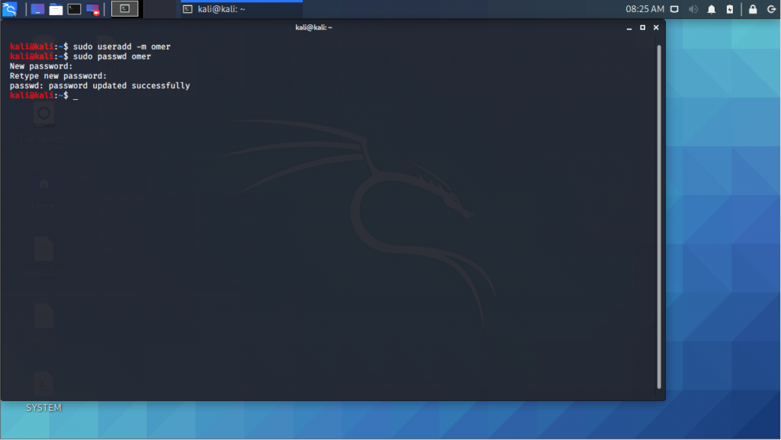The width and height of the screenshot is (781, 440).
Task: Close the kali@kali terminal window
Action: 656,28
